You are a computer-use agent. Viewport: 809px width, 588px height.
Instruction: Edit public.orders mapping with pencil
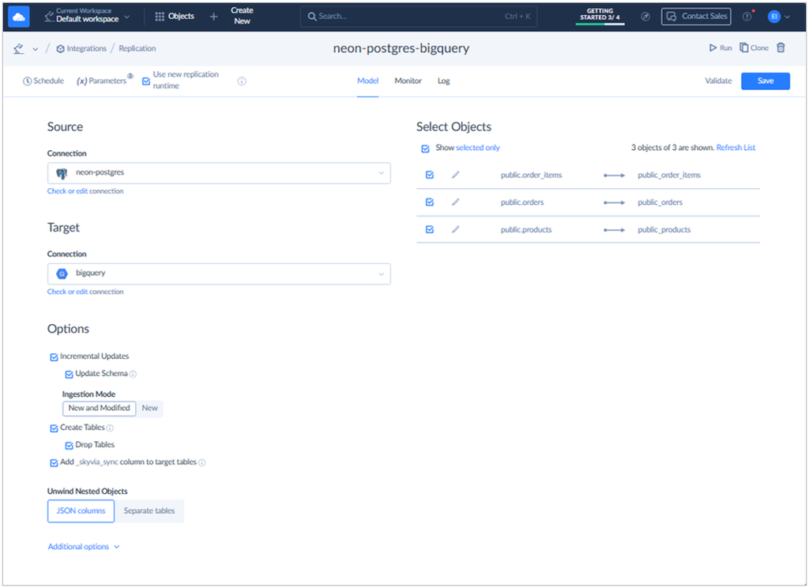pos(455,202)
